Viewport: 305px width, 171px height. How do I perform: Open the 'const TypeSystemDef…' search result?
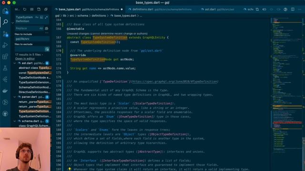(35, 73)
